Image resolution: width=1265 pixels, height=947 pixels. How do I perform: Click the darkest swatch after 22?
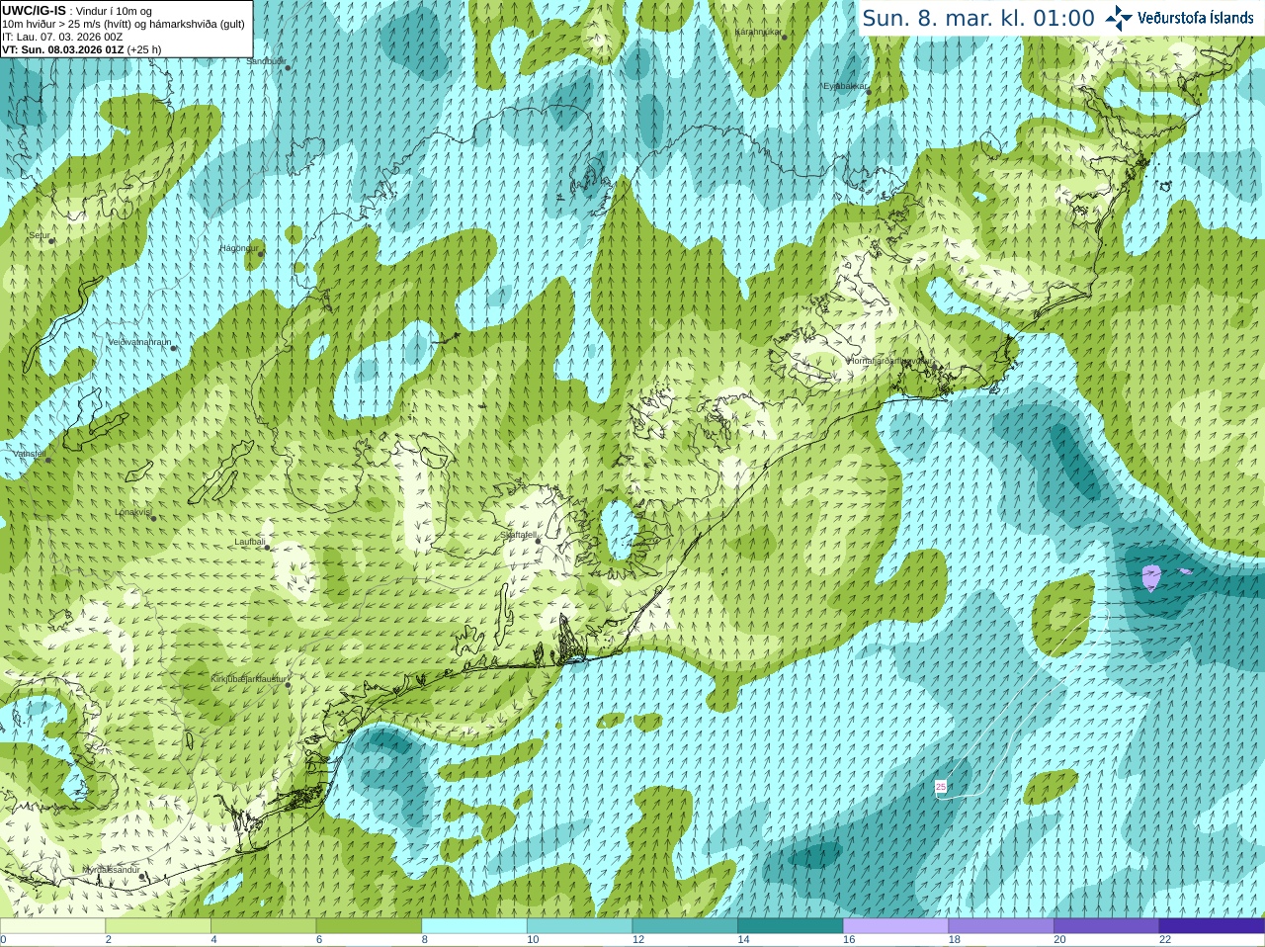(1212, 926)
